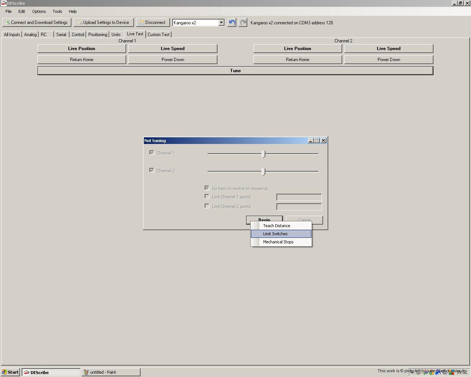Open the Kangaroo x2 device dropdown
Screen dimensions: 471x377
click(221, 23)
